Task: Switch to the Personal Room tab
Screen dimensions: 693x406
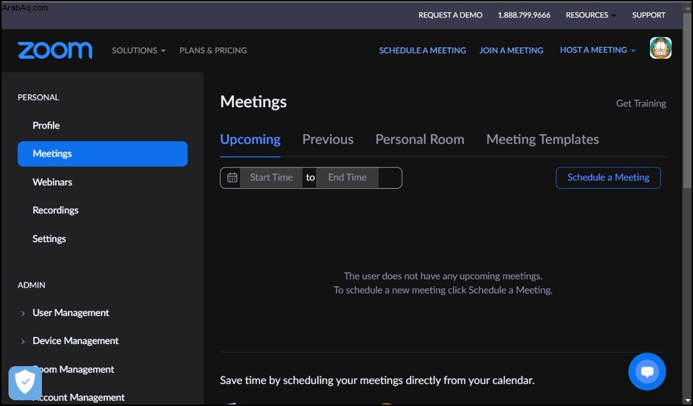Action: pos(420,140)
